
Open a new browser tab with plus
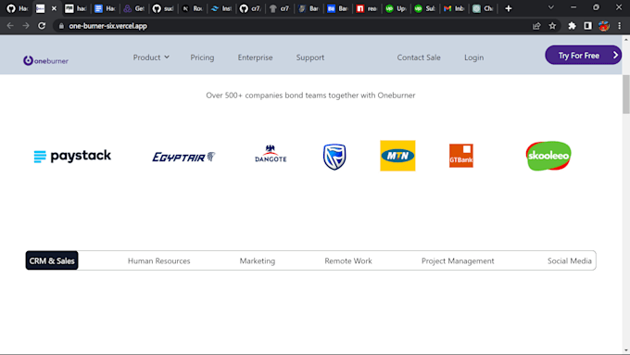coord(509,8)
